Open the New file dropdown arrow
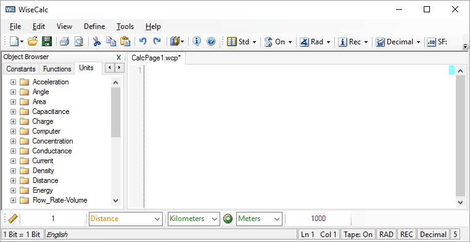The height and width of the screenshot is (242, 470). coord(22,42)
